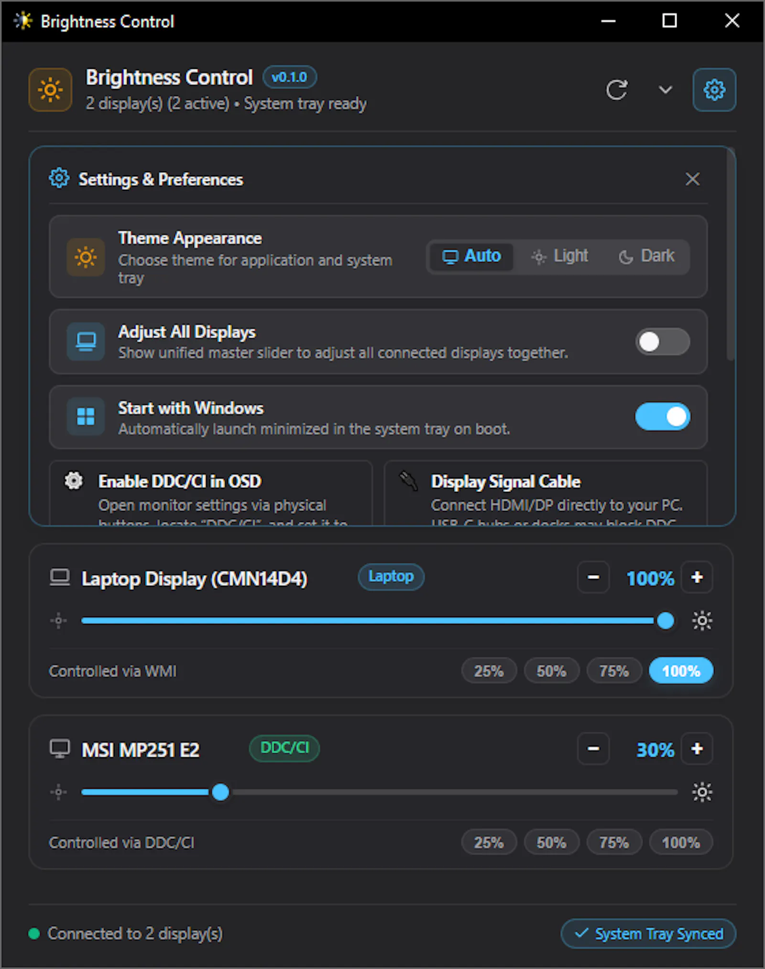The height and width of the screenshot is (969, 765).
Task: Click the green connection status dot
Action: point(34,934)
